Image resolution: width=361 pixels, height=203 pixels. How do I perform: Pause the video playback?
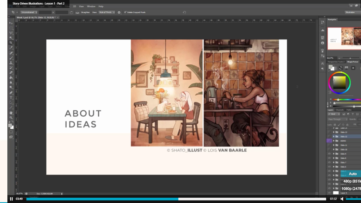pyautogui.click(x=11, y=199)
